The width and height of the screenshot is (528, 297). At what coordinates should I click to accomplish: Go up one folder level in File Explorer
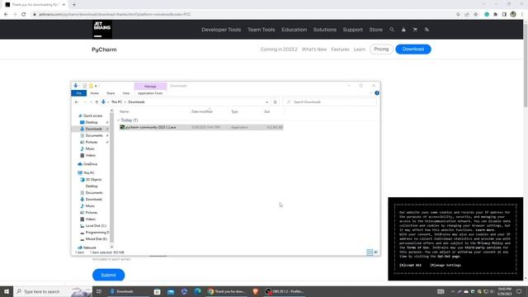tap(97, 102)
